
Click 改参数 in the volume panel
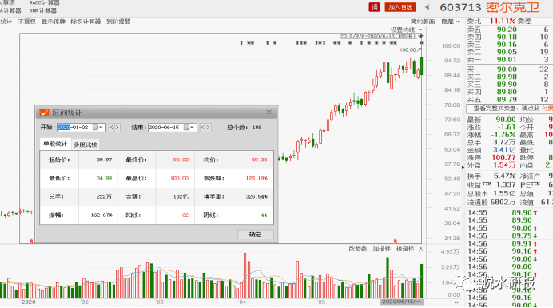click(358, 248)
